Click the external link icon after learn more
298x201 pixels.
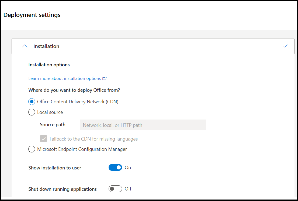pos(105,78)
